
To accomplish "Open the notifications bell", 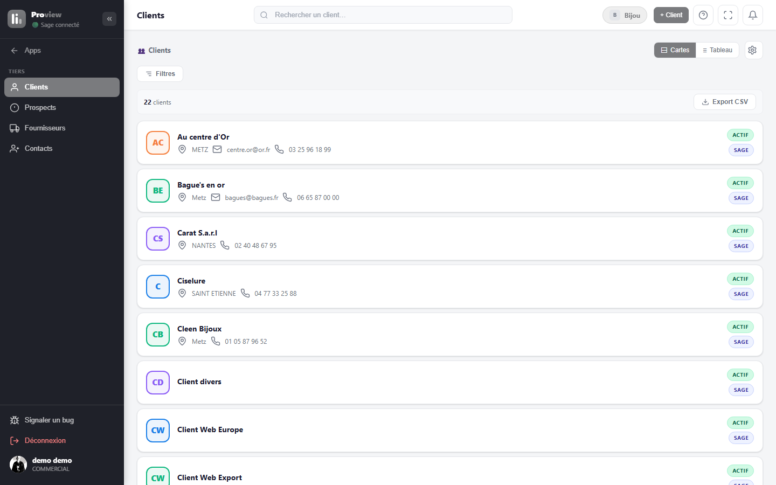I will (753, 15).
